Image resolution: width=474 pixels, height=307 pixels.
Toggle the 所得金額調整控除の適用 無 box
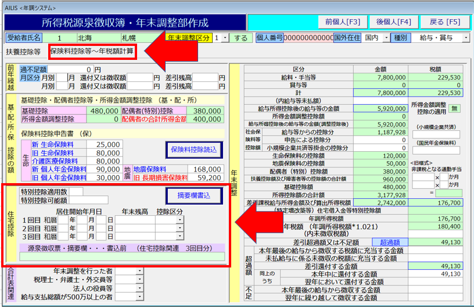tap(453, 108)
